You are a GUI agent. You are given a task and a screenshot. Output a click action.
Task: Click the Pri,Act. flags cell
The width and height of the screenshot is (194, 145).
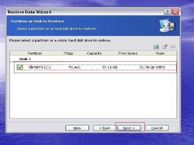(75, 67)
